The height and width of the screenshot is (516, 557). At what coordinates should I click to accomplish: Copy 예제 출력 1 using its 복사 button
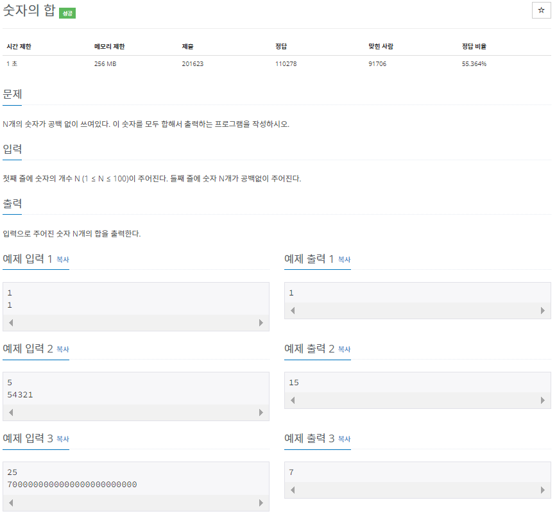pos(344,260)
